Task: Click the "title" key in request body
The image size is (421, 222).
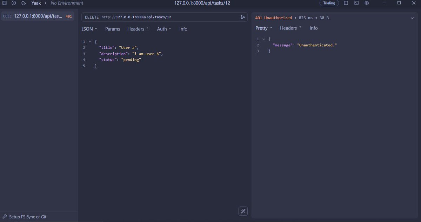Action: point(107,48)
